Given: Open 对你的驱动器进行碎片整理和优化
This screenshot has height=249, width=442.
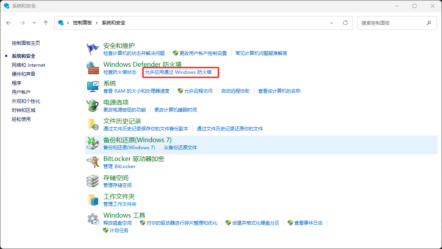Looking at the screenshot, I should click(182, 223).
